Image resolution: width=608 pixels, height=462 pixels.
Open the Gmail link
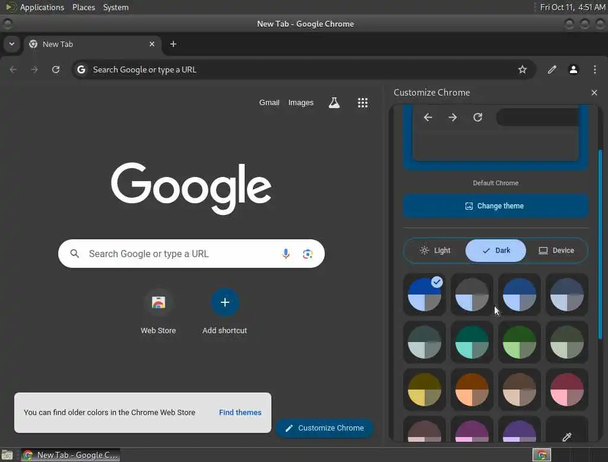269,103
